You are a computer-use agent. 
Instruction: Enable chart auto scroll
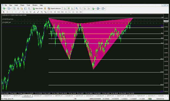pyautogui.click(x=85, y=8)
